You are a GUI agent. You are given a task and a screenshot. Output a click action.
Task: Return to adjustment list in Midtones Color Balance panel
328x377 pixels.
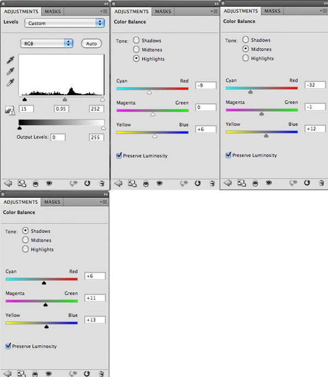[x=227, y=183]
